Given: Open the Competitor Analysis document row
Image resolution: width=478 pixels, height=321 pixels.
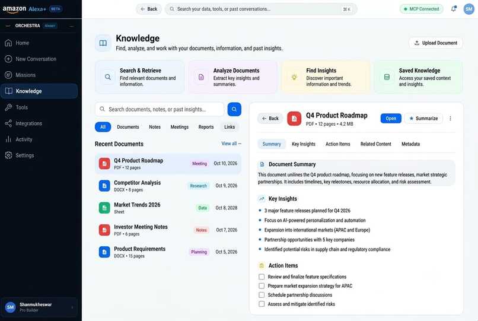Looking at the screenshot, I should [x=168, y=186].
